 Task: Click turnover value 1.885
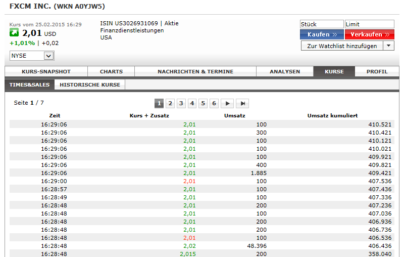pos(259,173)
